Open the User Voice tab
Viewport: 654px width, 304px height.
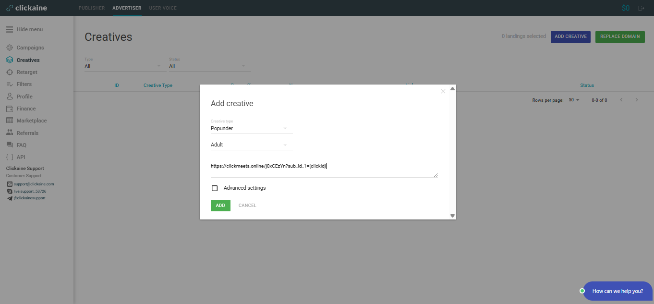click(163, 8)
